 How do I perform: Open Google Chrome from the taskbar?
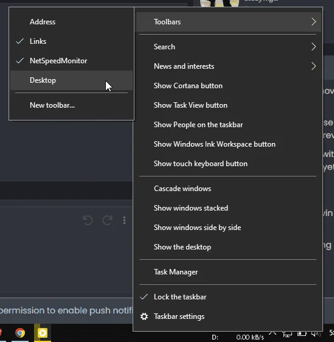pos(20,333)
